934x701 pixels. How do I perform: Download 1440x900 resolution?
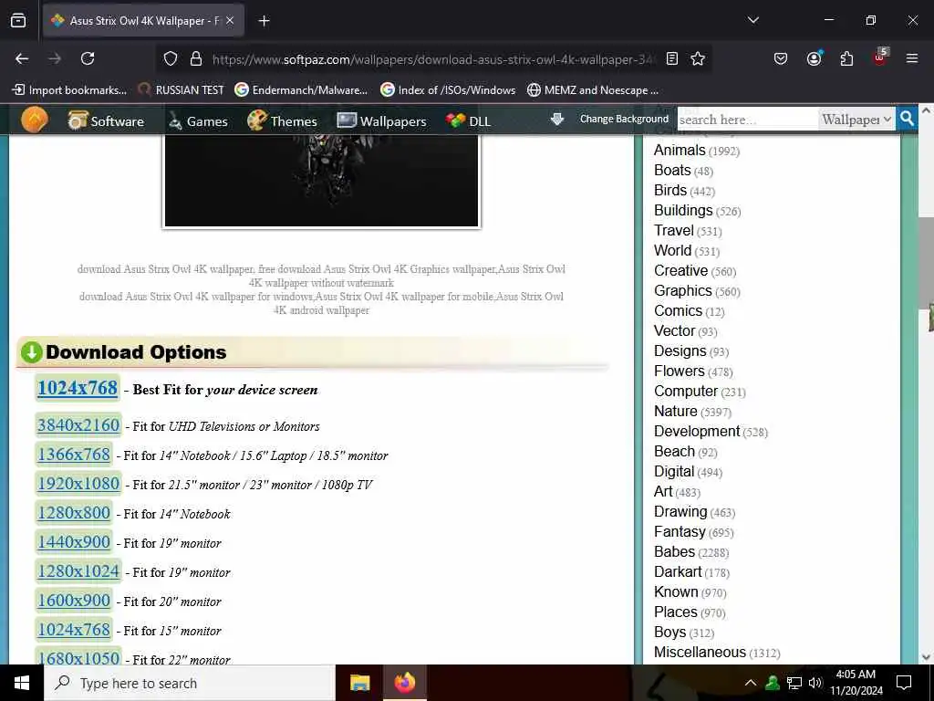click(74, 542)
